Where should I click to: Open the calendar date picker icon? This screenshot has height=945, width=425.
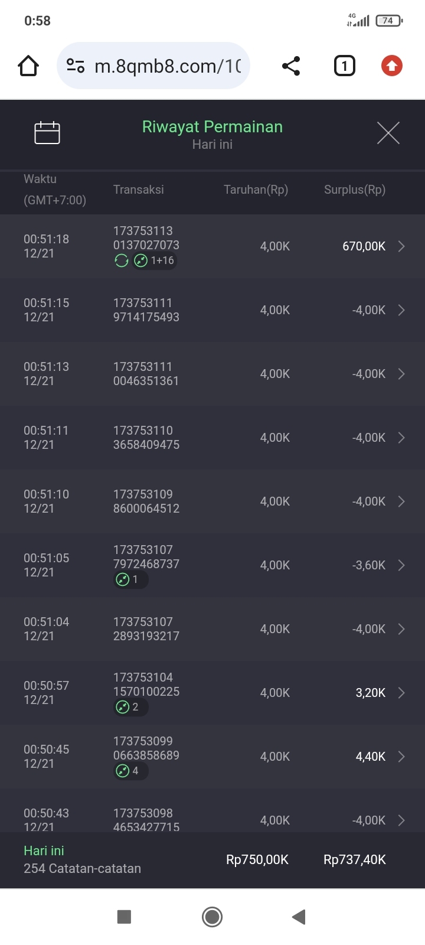(47, 133)
